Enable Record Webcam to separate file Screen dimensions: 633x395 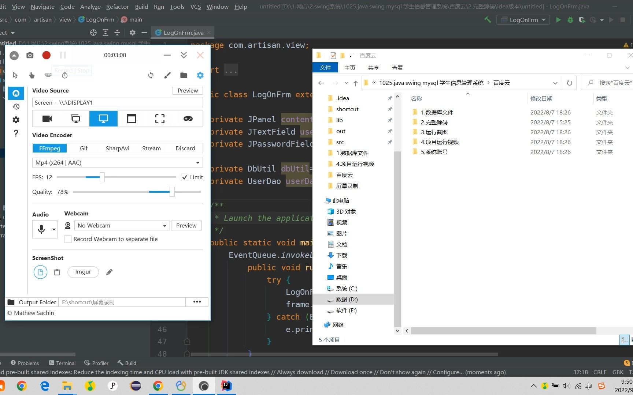pyautogui.click(x=68, y=239)
